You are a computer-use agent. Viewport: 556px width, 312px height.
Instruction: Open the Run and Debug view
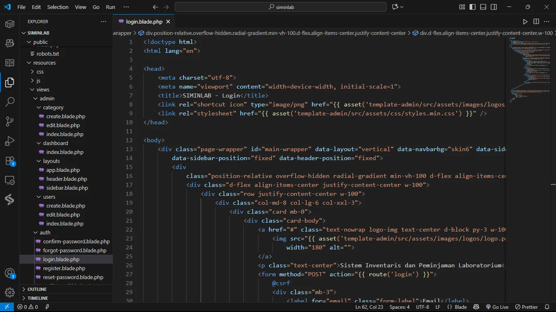10,141
